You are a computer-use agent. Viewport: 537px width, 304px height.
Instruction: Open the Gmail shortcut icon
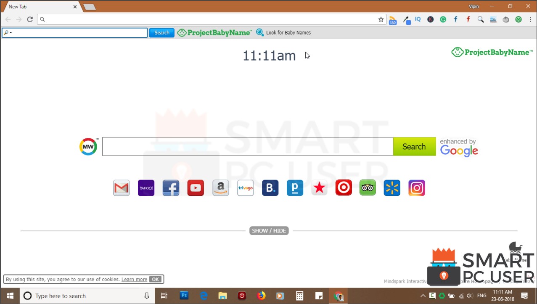[122, 188]
